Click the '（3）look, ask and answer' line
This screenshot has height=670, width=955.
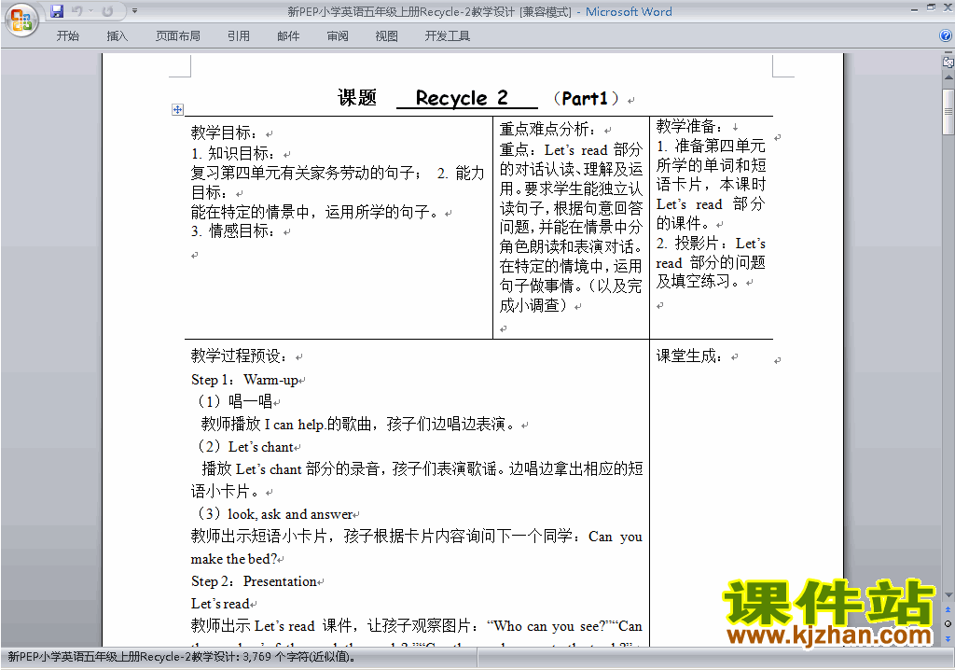[275, 514]
